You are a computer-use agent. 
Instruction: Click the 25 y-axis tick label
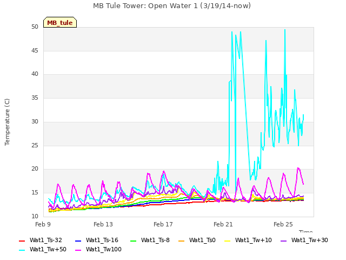pyautogui.click(x=35, y=146)
